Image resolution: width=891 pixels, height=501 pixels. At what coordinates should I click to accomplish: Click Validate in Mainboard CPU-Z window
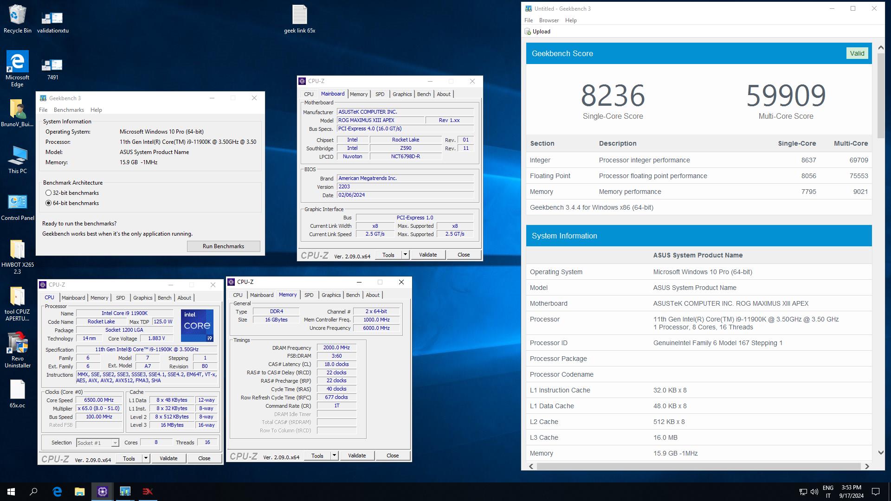coord(427,255)
